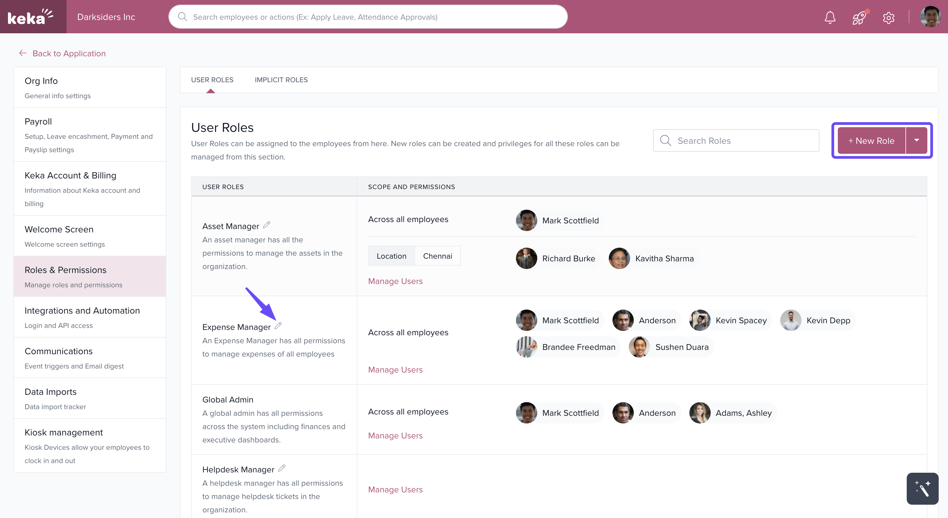This screenshot has width=948, height=518.
Task: Edit Asset Manager role pencil icon
Action: 267,225
